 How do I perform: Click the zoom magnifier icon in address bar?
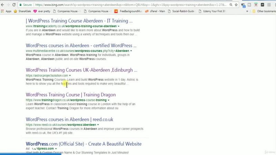[231, 5]
